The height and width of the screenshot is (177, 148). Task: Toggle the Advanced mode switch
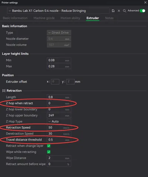(142, 11)
